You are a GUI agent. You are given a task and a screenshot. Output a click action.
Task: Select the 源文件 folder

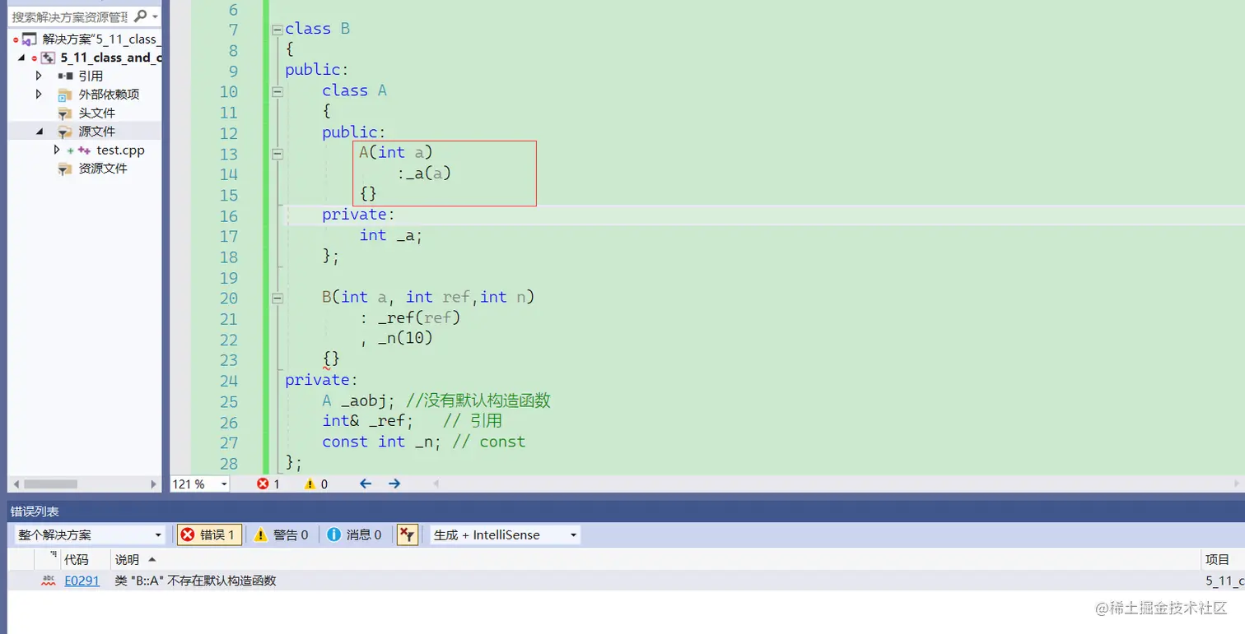click(96, 132)
